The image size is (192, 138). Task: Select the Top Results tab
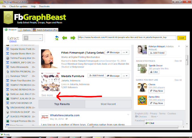click(62, 104)
